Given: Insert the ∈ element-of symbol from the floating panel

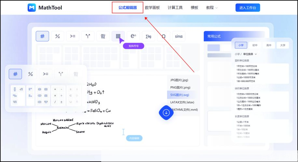Looking at the screenshot, I should [x=71, y=96].
